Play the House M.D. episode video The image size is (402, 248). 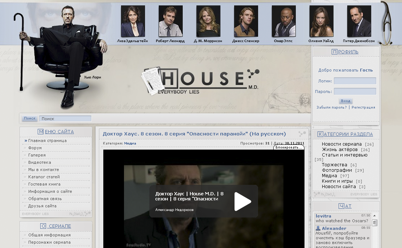click(x=243, y=202)
